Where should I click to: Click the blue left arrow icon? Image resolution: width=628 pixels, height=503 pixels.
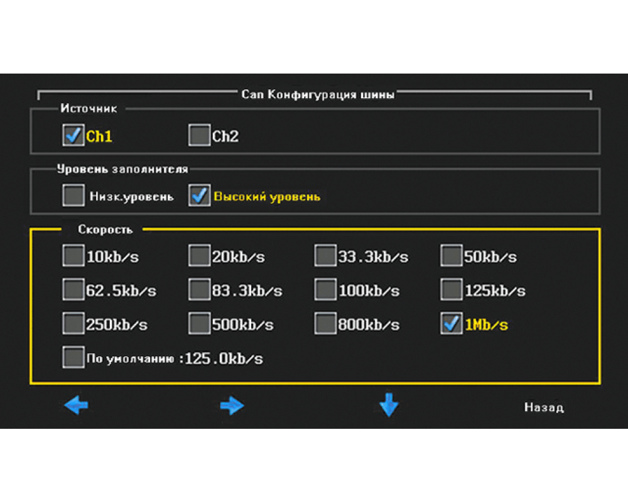pyautogui.click(x=76, y=405)
